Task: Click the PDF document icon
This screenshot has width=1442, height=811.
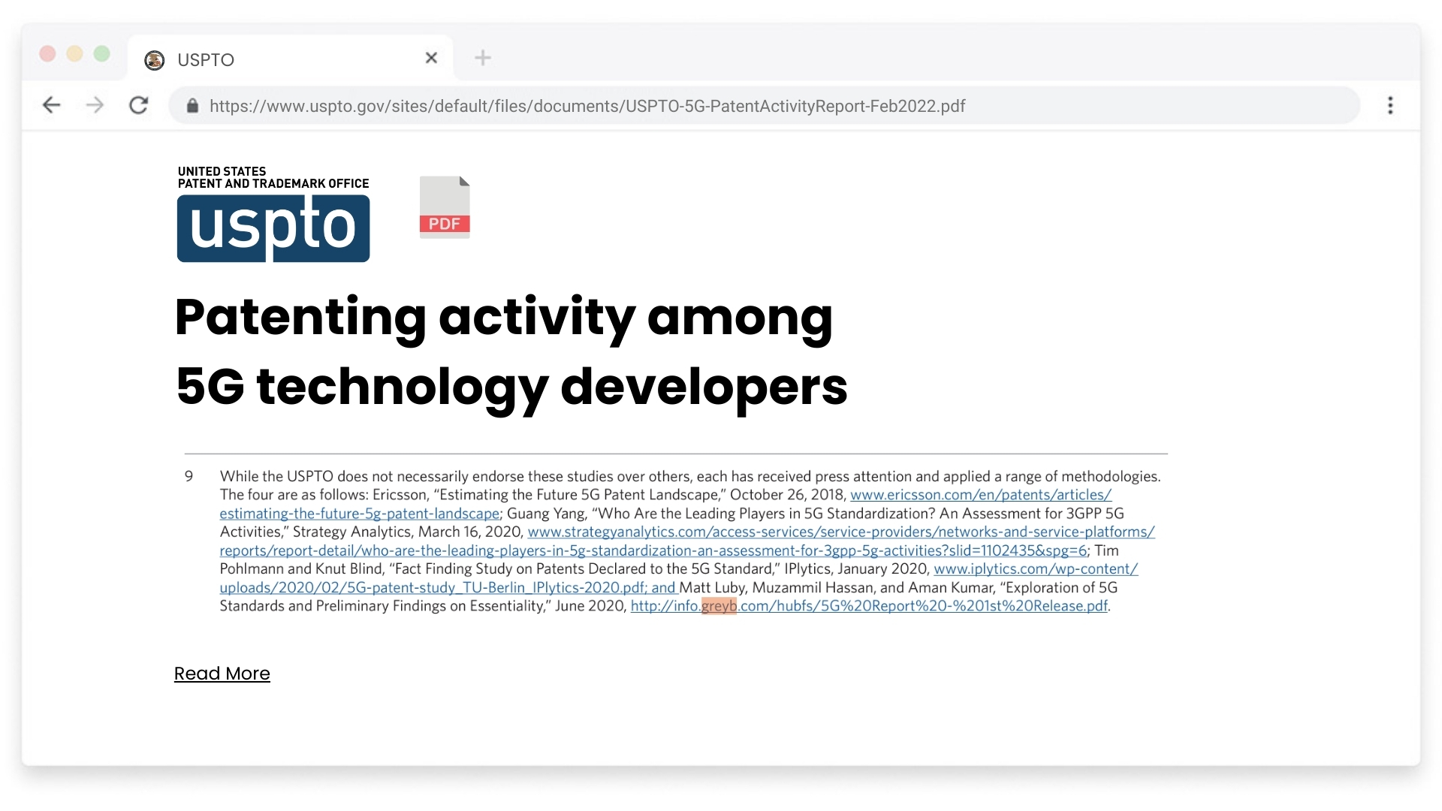Action: tap(445, 207)
